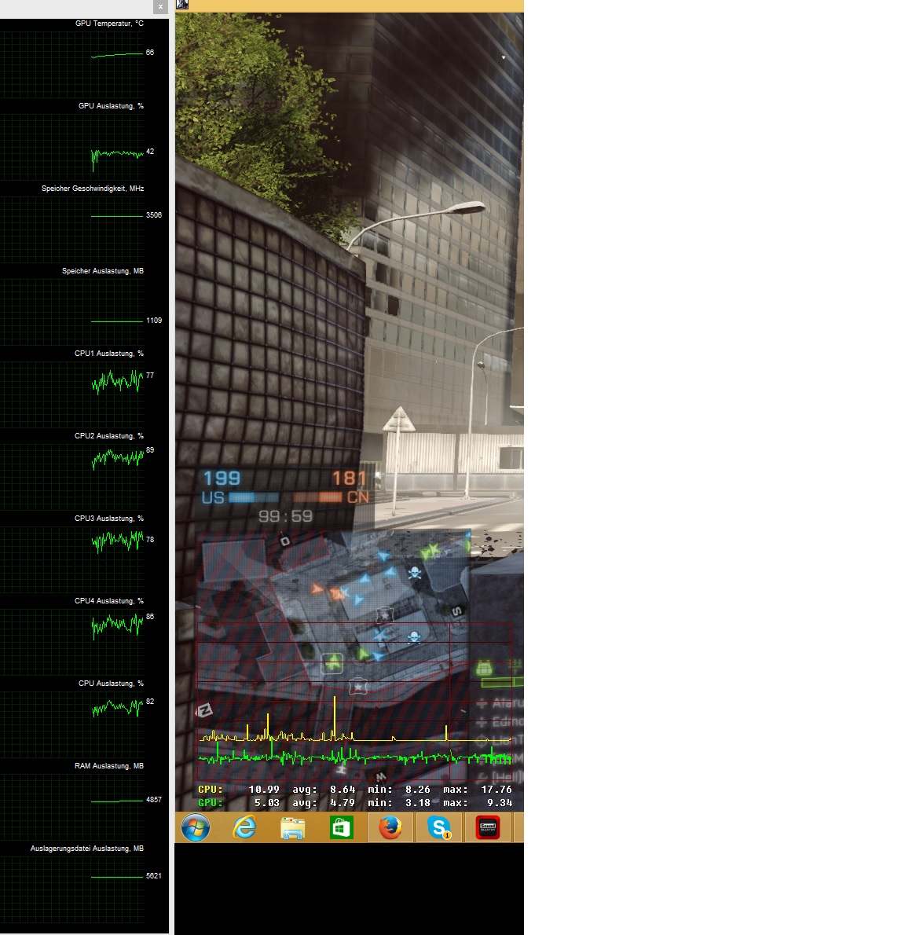Viewport: 905px width, 935px height.
Task: Click memory clock value 3506
Action: (x=154, y=215)
